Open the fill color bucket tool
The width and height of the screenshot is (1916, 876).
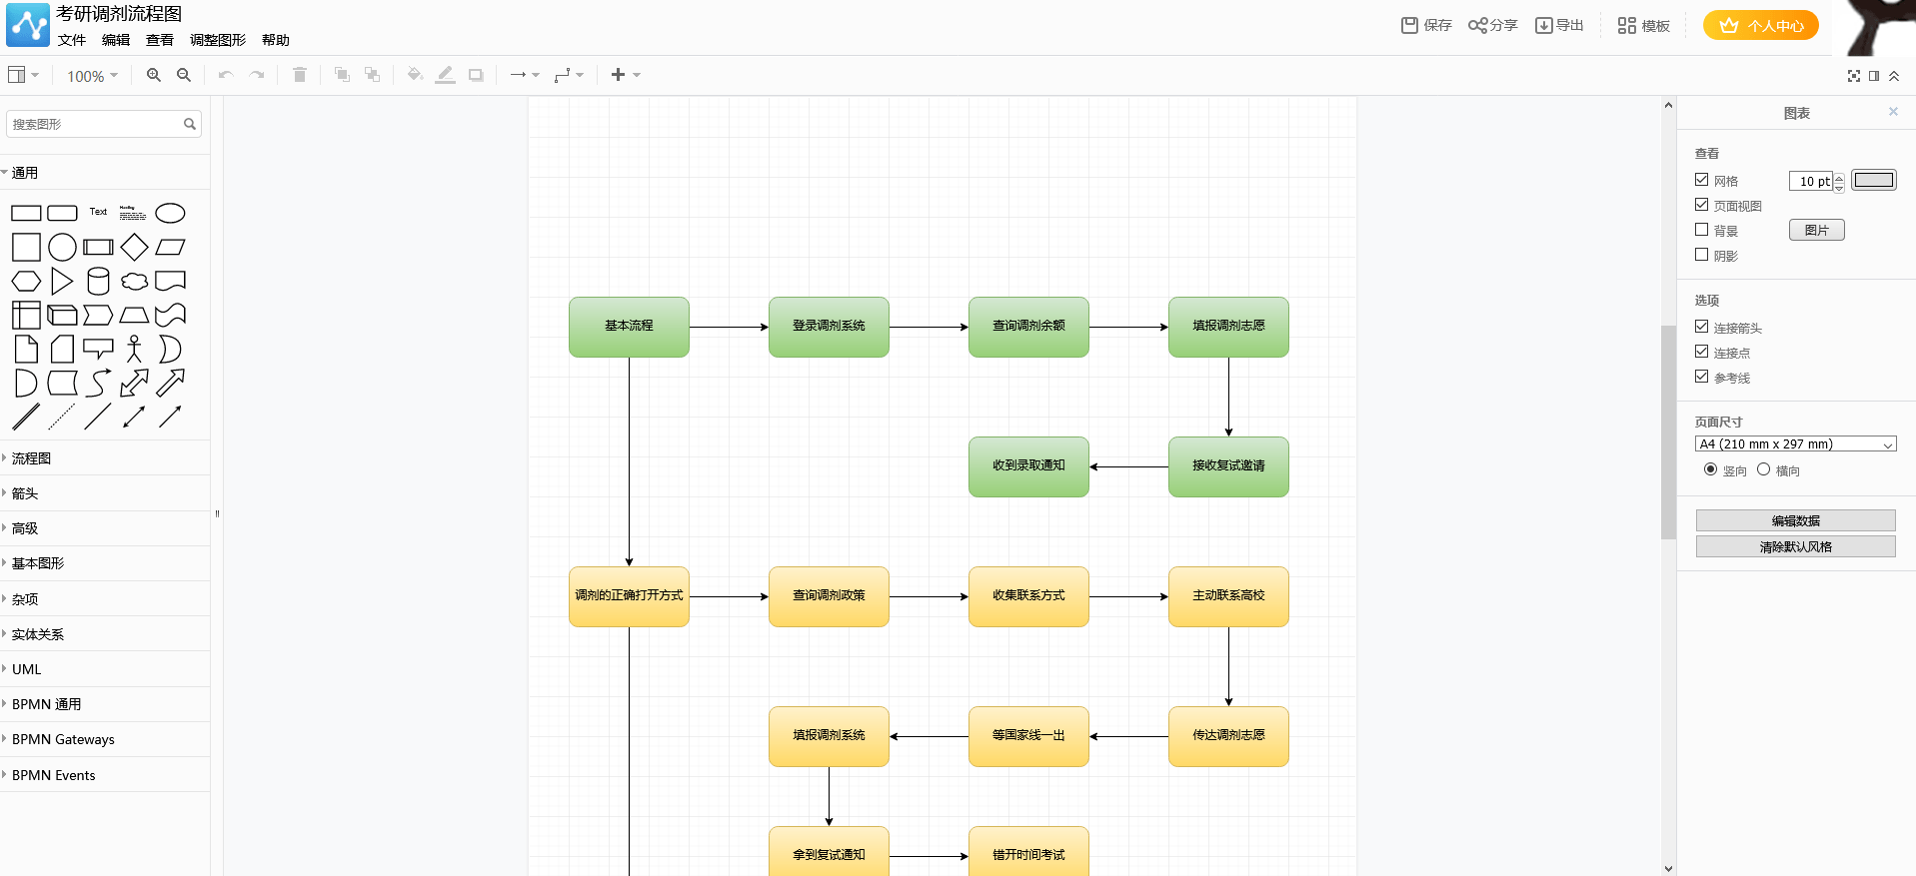coord(415,75)
